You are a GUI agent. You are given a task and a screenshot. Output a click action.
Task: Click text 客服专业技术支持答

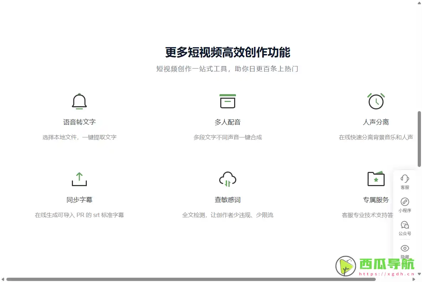coord(367,215)
